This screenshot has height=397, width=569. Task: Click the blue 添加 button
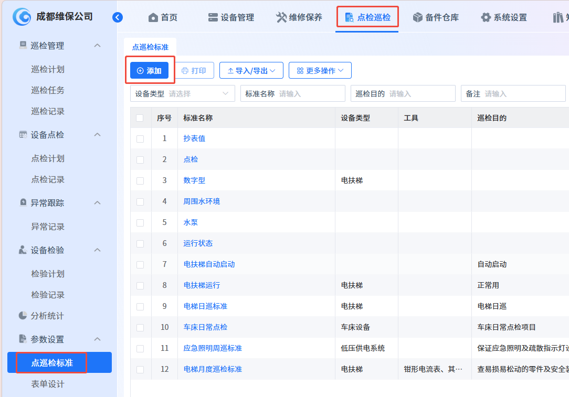(x=149, y=70)
